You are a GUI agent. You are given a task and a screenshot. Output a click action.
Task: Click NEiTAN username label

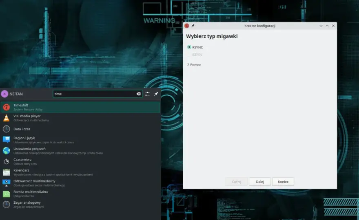[16, 94]
